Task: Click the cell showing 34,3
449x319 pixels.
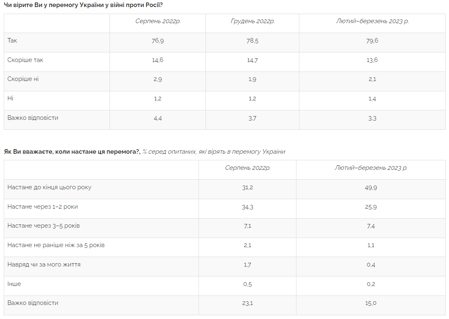Action: (x=247, y=207)
